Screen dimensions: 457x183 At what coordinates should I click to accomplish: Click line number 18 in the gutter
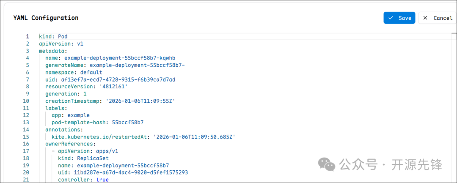click(26, 158)
